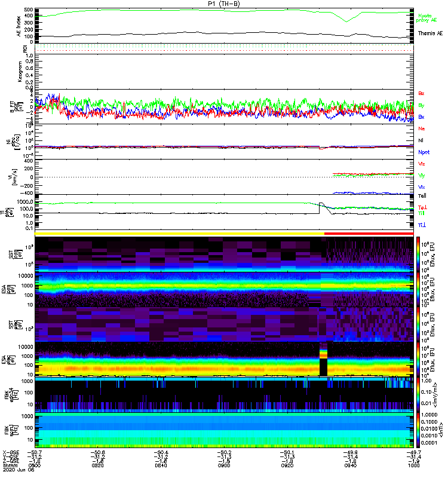Click the SST ion spectrogram color bar
Viewport: 448px width, 478px height.
tap(418, 254)
